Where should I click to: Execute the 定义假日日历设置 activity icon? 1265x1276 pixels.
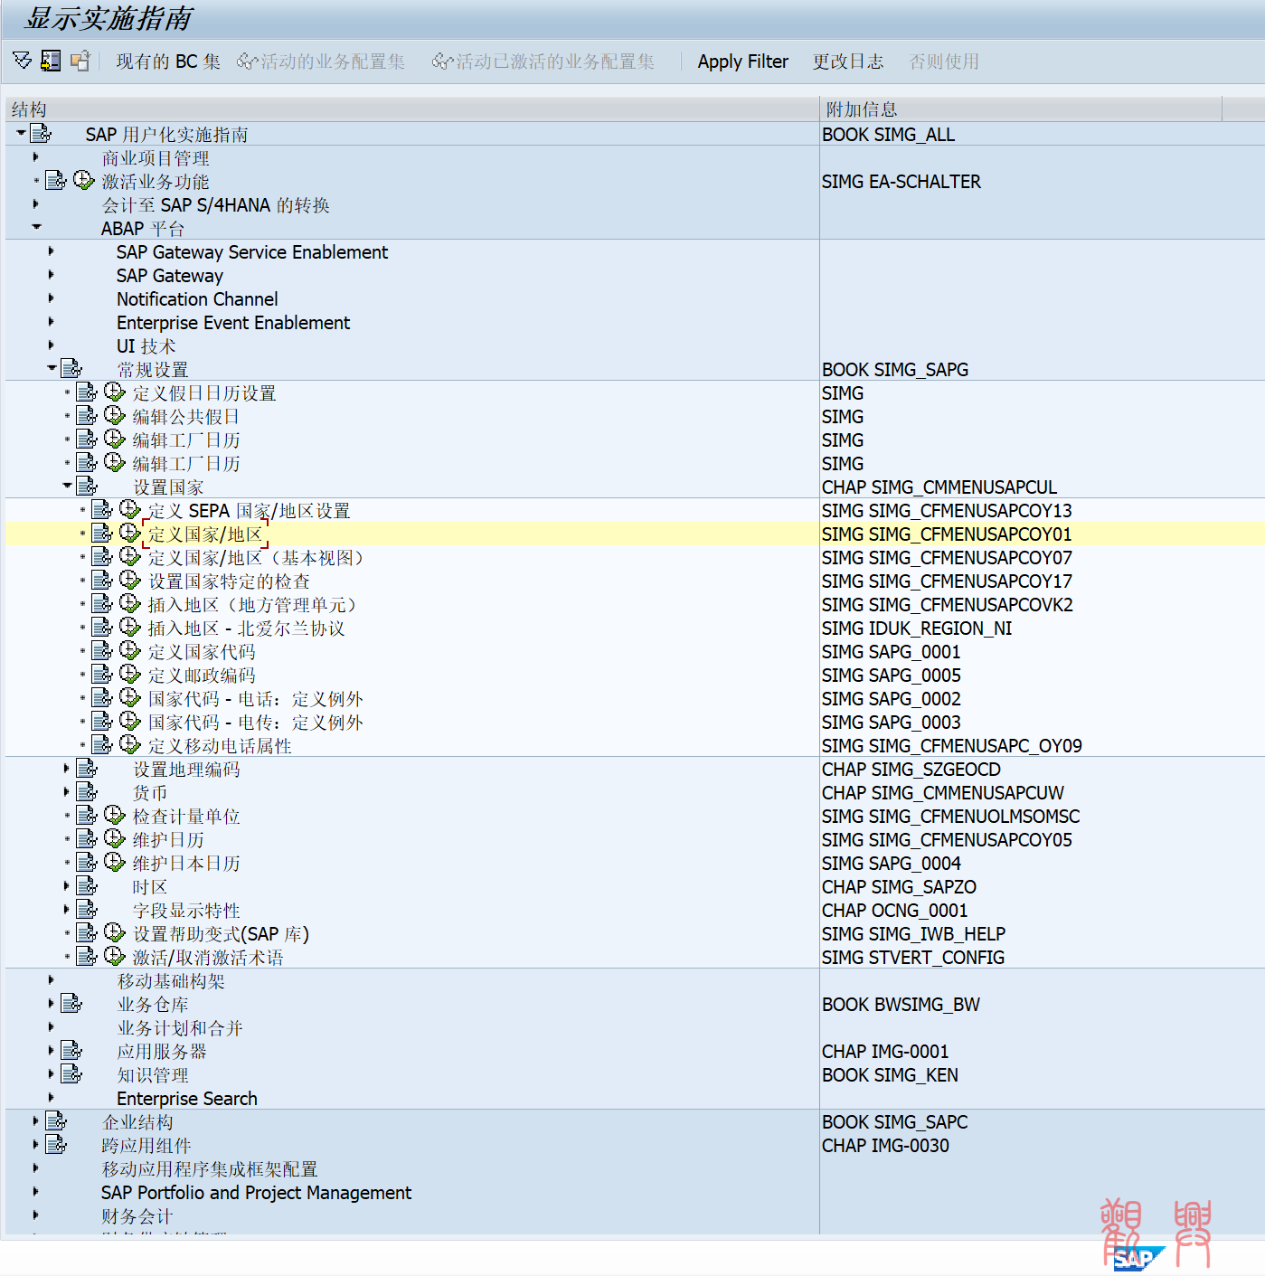click(115, 392)
